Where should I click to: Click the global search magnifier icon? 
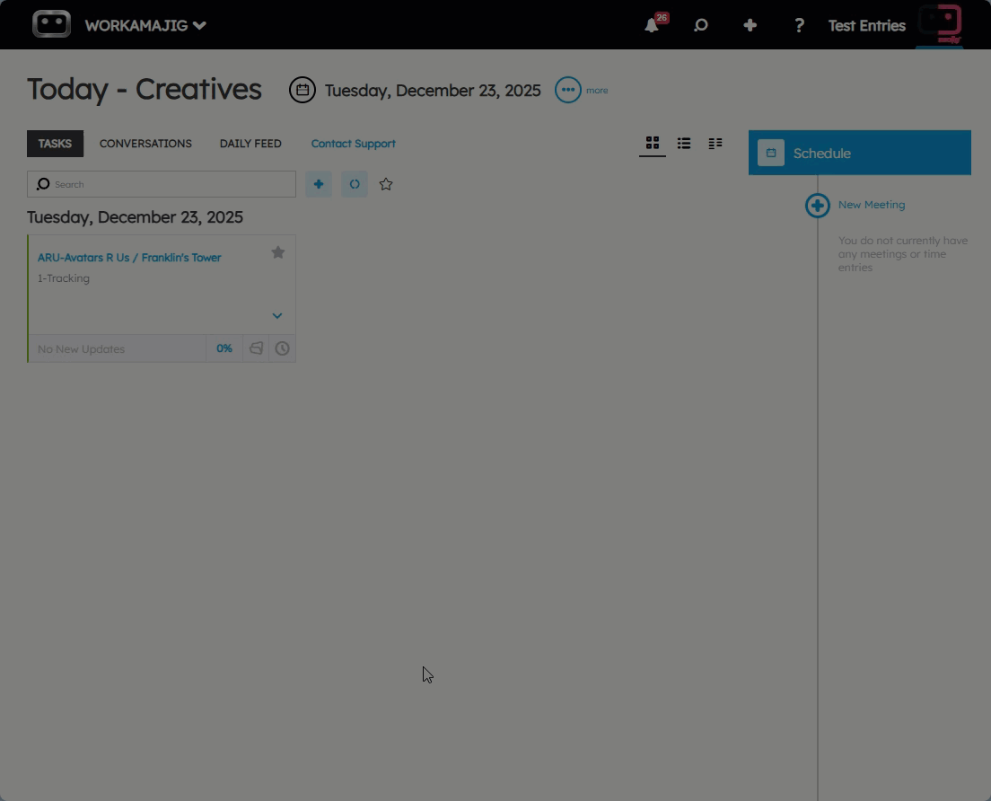[x=701, y=25]
